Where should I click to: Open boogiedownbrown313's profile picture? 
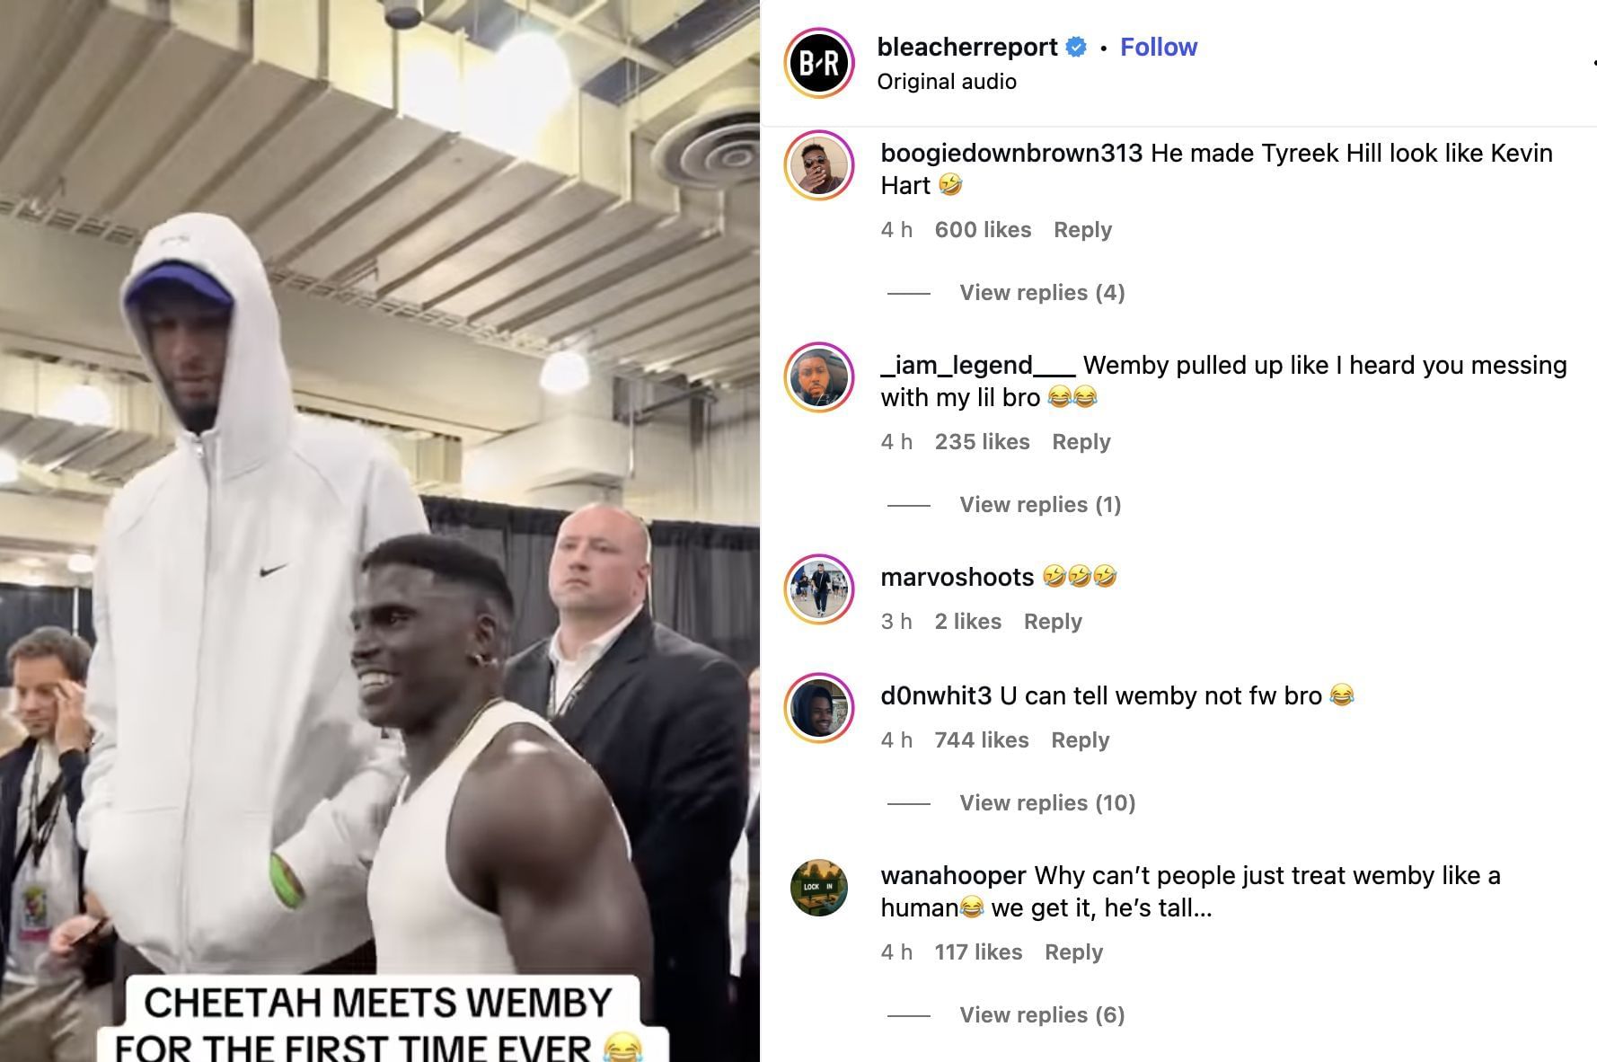click(x=818, y=165)
